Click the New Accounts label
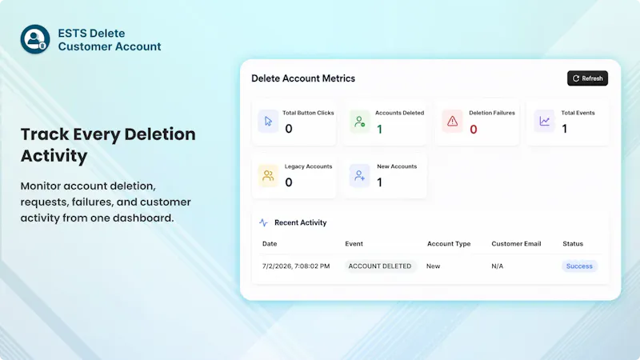Viewport: 640px width, 360px height. click(x=397, y=166)
